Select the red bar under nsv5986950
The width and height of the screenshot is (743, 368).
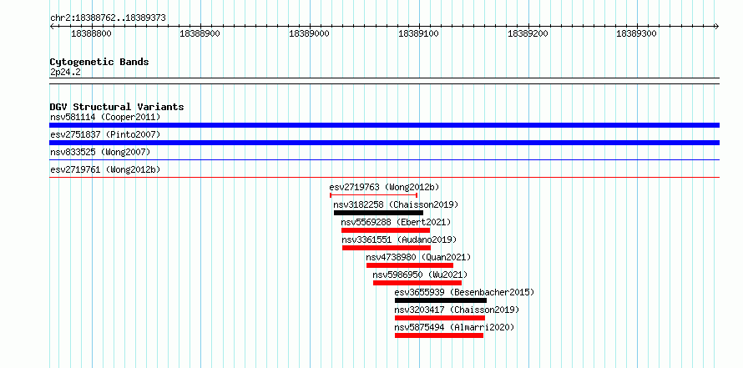click(x=417, y=283)
